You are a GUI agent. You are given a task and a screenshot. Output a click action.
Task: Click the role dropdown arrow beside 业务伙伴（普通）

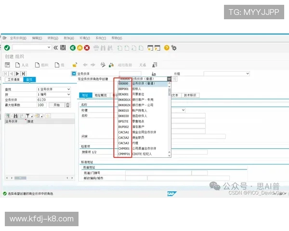pos(169,79)
